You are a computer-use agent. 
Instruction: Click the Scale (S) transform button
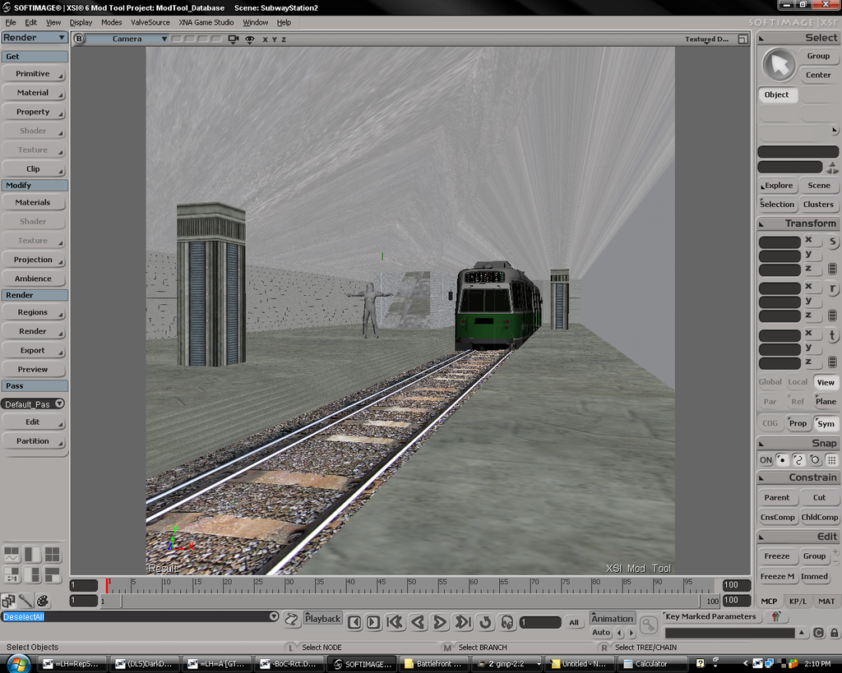(x=832, y=242)
